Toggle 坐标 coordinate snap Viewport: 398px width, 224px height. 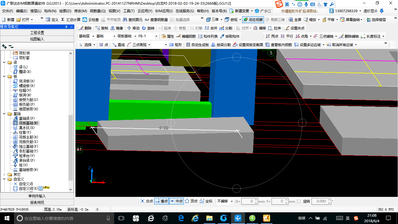tap(206, 201)
